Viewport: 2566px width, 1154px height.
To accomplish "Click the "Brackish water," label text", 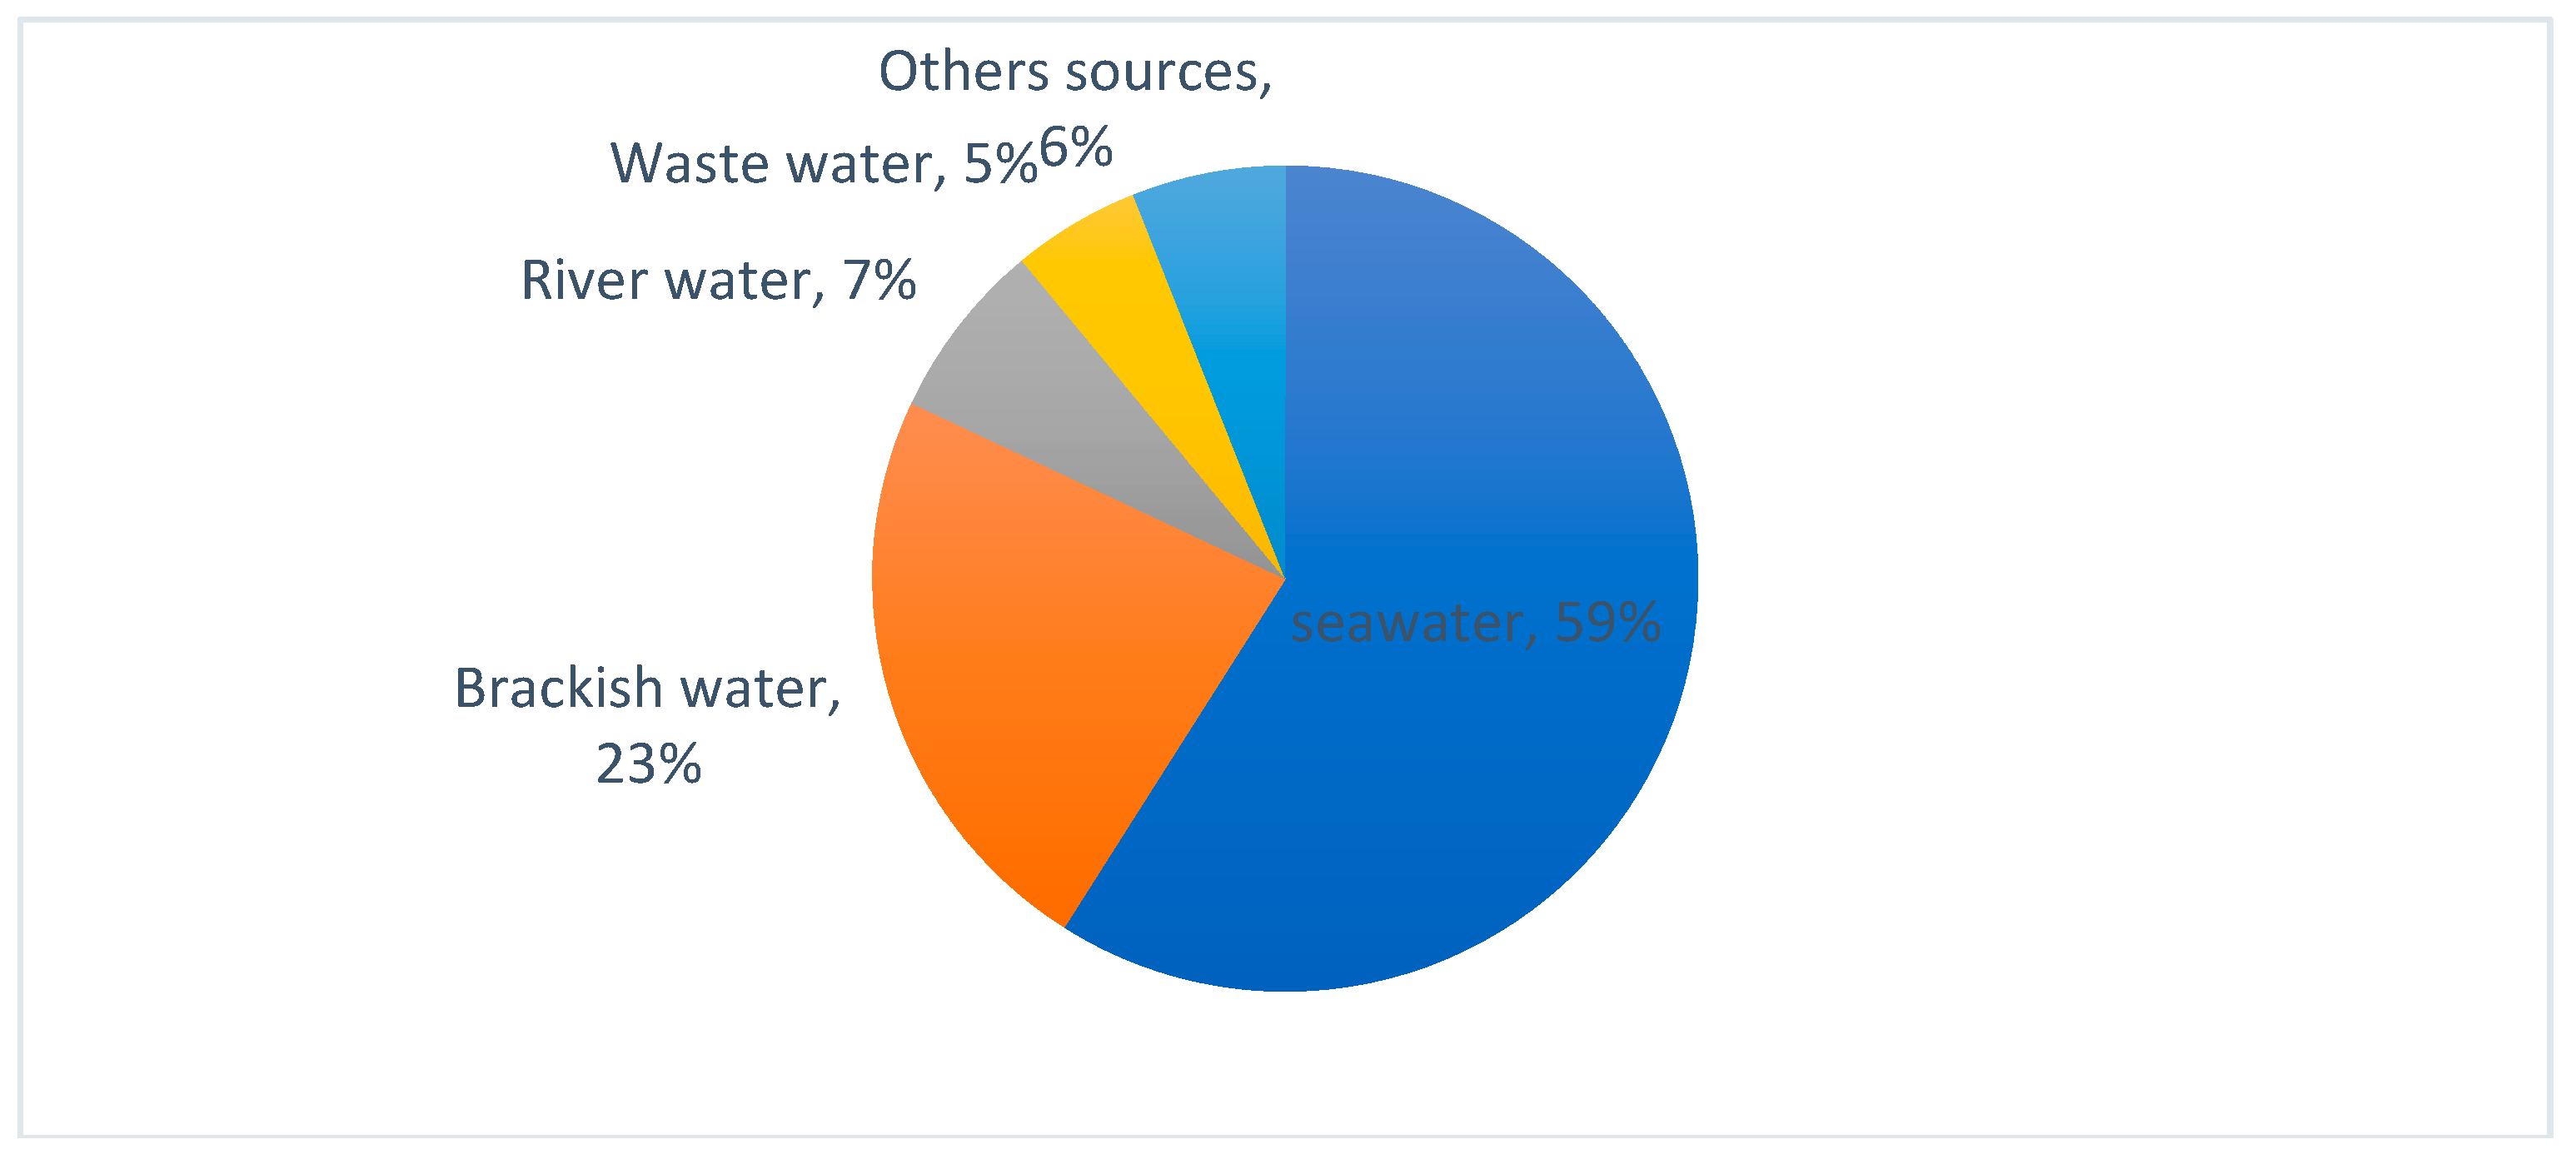I will (647, 689).
